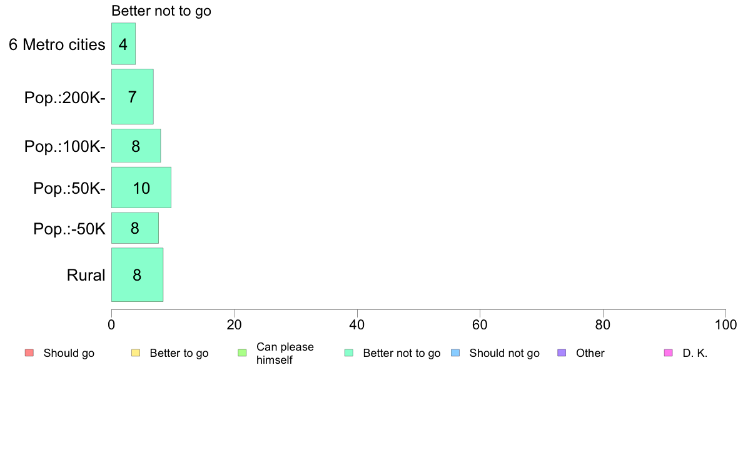Click the Better not to go chart title

[x=161, y=11]
